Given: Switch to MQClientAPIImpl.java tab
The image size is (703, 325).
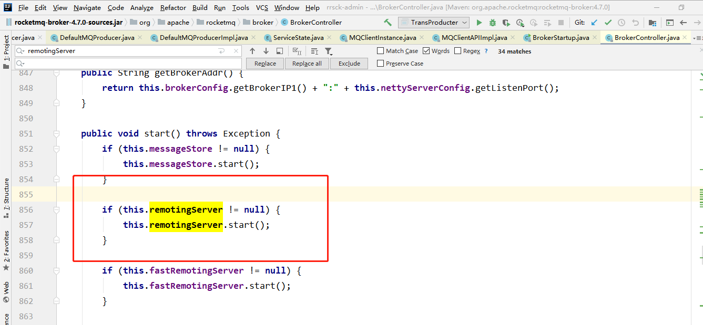Looking at the screenshot, I should (474, 38).
